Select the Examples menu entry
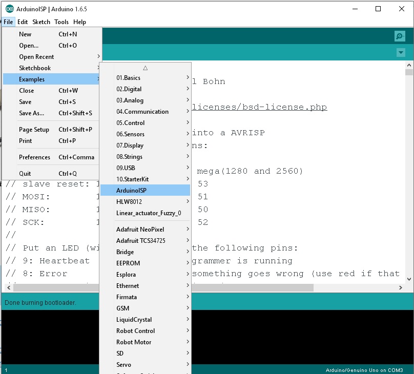The image size is (414, 374). pos(51,79)
